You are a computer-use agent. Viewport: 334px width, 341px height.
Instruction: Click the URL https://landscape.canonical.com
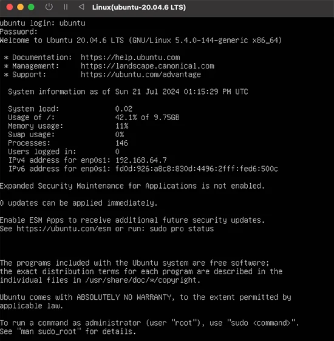(x=148, y=66)
